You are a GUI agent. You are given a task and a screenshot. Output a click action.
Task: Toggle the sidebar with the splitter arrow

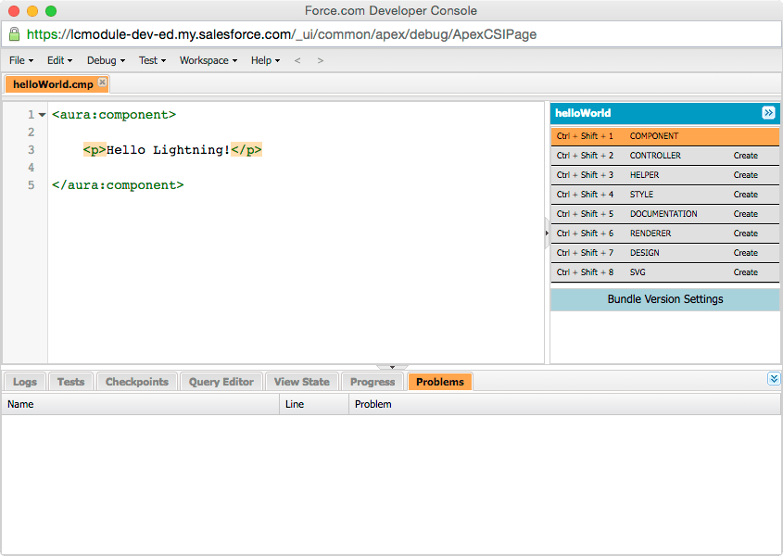click(547, 233)
